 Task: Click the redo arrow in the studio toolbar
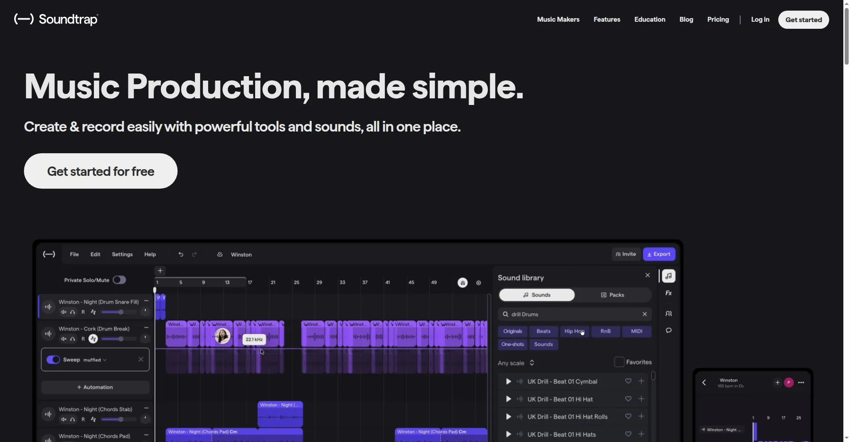(x=194, y=254)
